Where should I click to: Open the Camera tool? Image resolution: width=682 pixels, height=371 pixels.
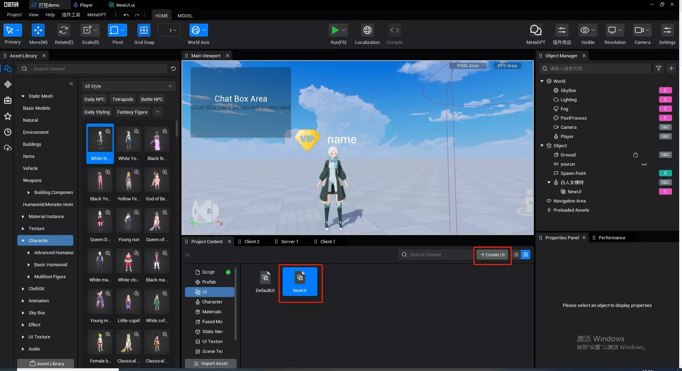click(x=639, y=30)
